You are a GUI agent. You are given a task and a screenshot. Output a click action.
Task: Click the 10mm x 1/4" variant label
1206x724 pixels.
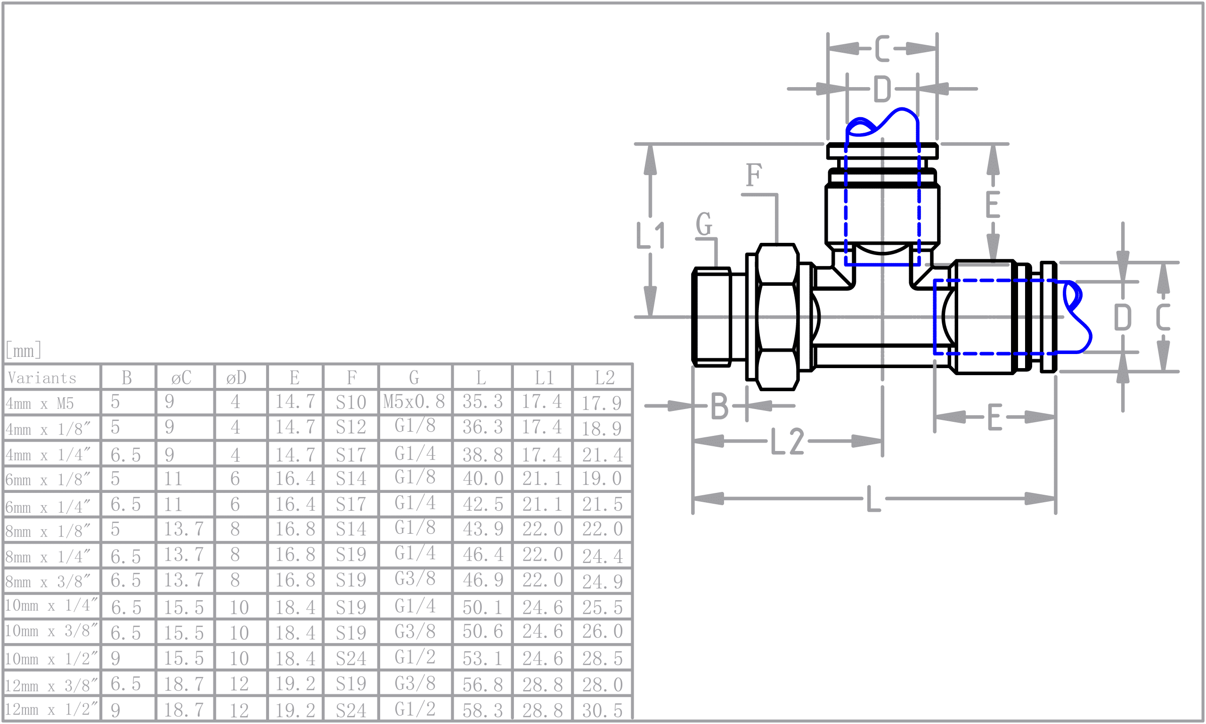pos(51,605)
